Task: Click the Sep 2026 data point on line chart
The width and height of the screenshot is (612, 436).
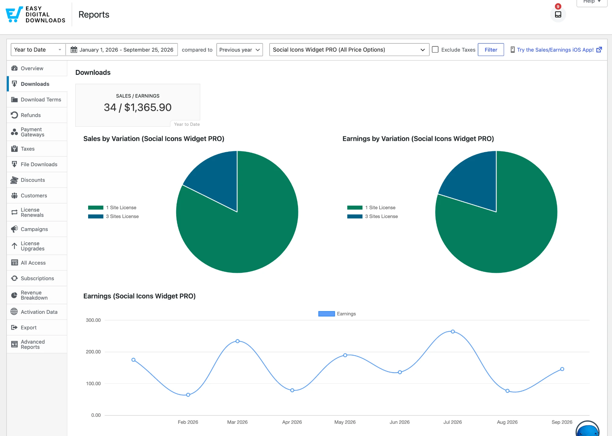Action: click(562, 369)
